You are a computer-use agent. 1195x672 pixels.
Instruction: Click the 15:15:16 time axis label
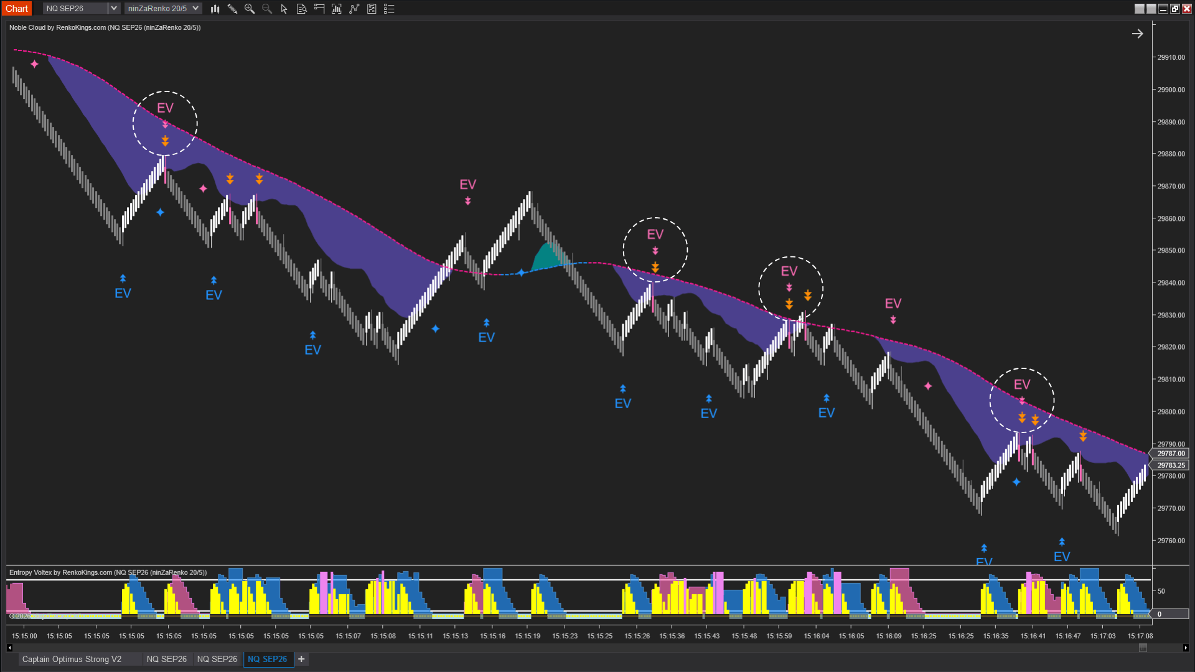pyautogui.click(x=492, y=636)
